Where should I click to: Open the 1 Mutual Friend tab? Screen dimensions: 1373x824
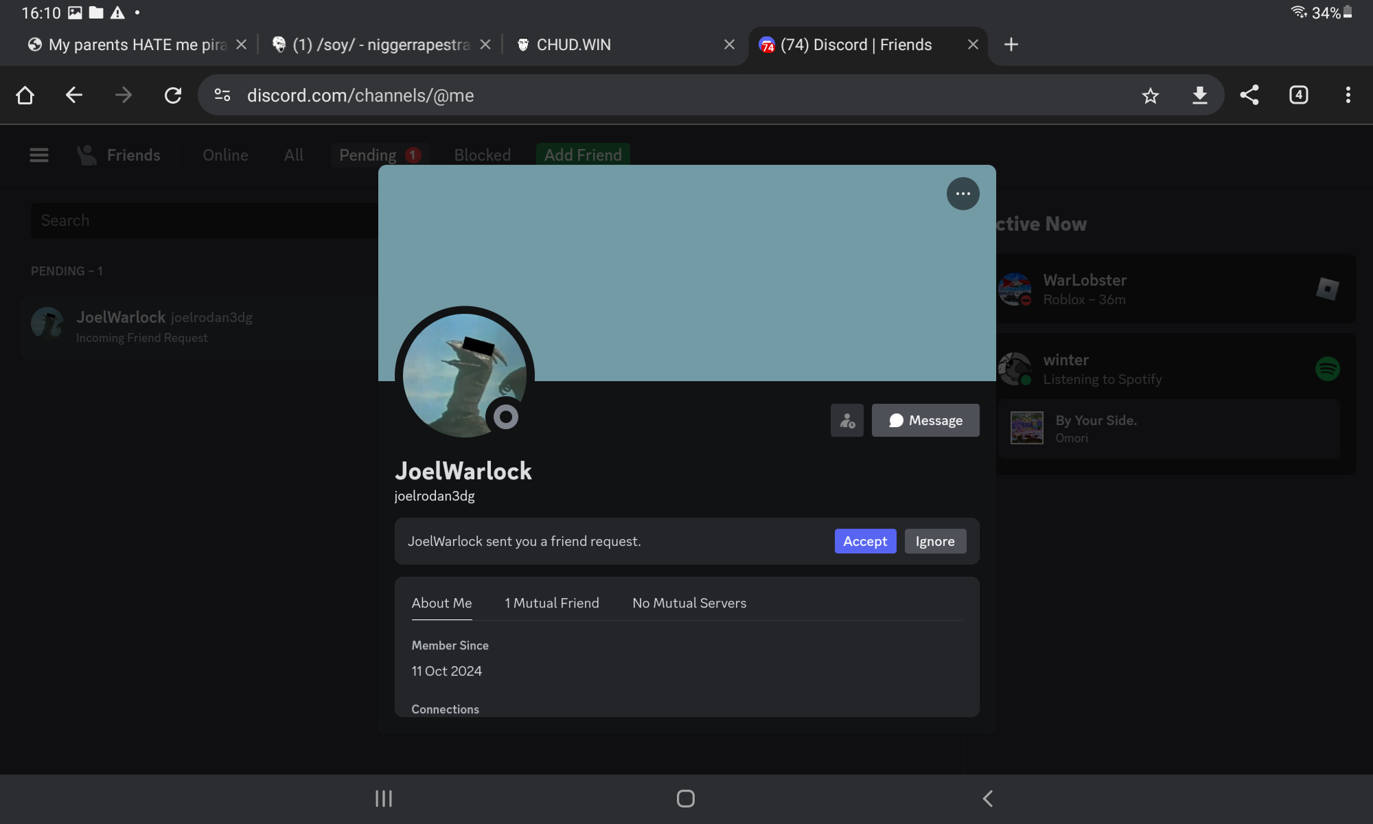552,603
